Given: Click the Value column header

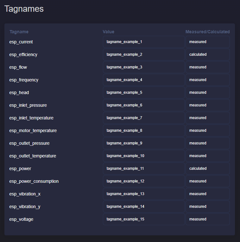Looking at the screenshot, I should [x=109, y=32].
